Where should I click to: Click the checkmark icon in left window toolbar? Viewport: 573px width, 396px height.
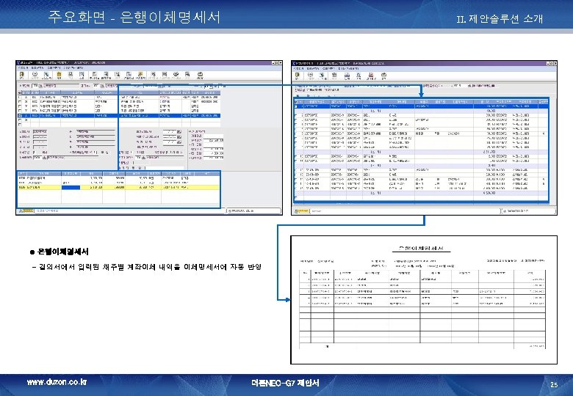pos(176,74)
